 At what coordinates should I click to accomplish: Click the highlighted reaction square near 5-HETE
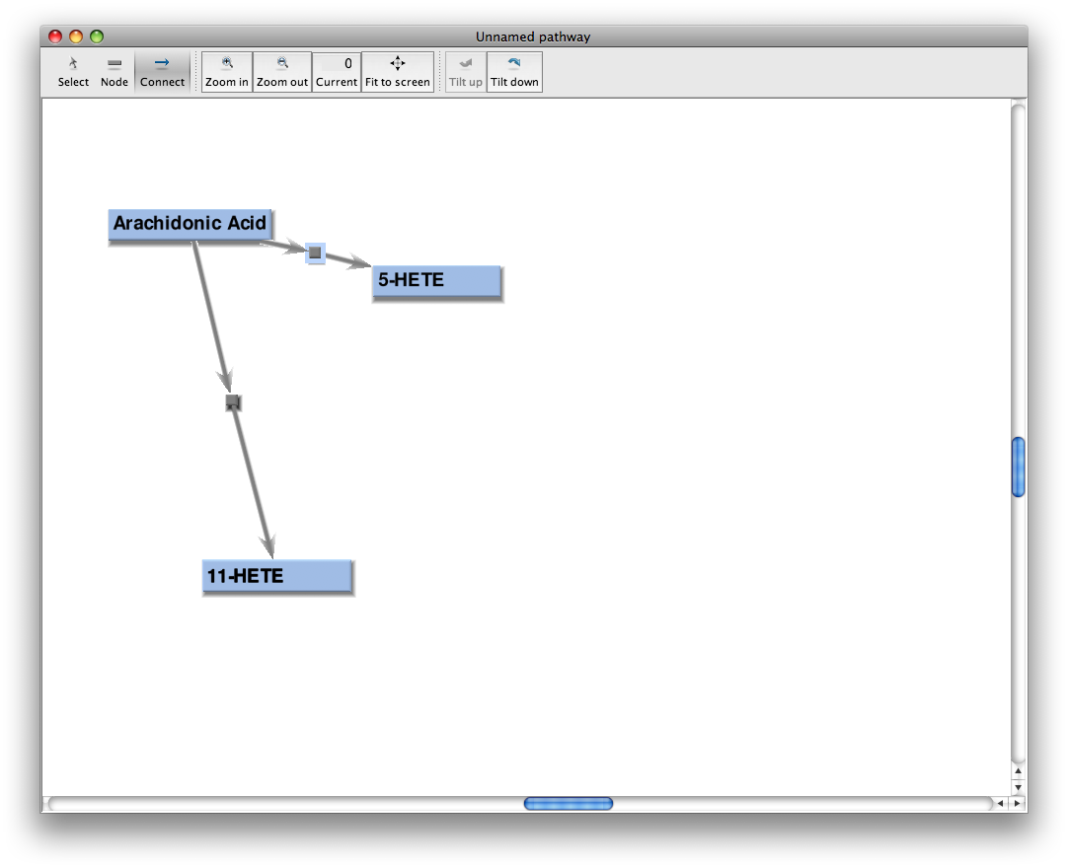click(315, 253)
